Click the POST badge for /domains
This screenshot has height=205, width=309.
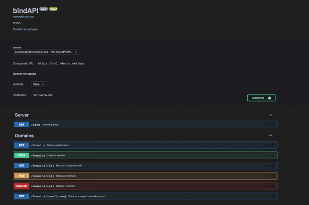pos(22,156)
